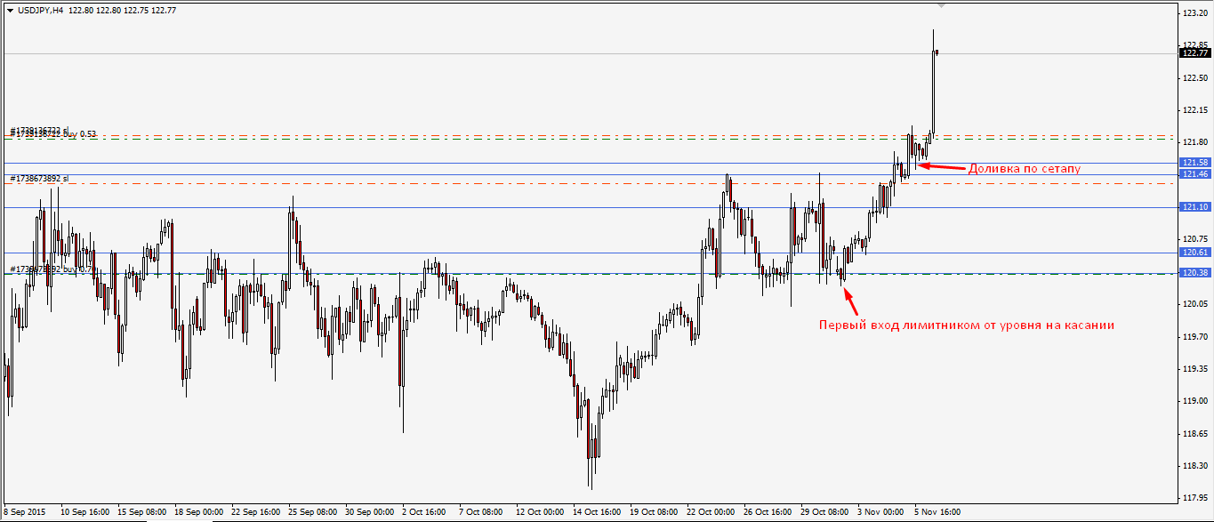Click the 22 Sep 16:00 time label

[256, 512]
